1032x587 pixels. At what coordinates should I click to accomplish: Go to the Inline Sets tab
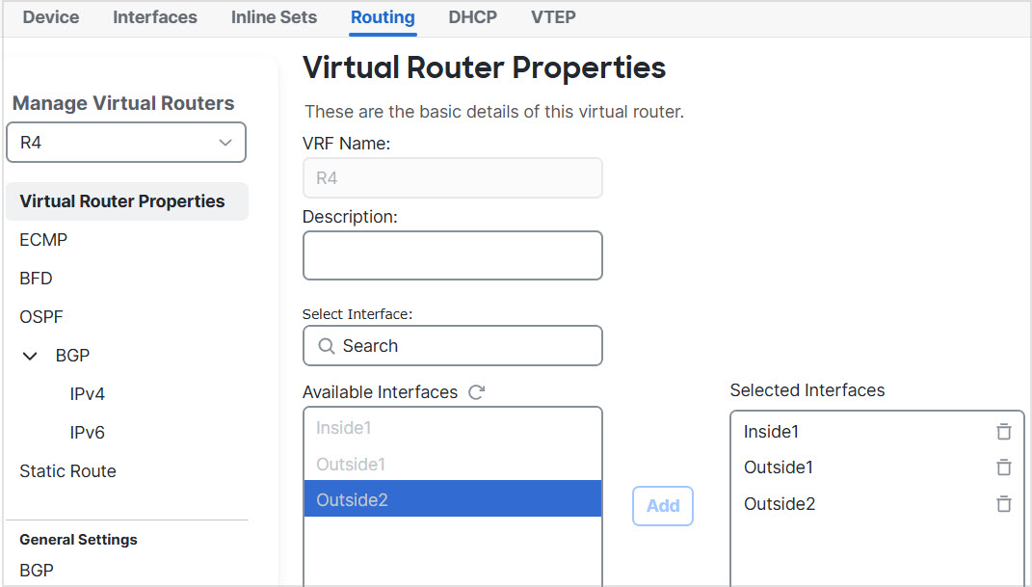pos(273,17)
